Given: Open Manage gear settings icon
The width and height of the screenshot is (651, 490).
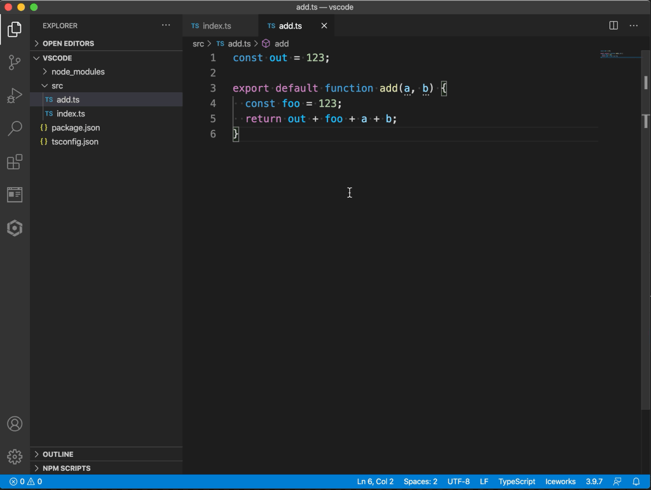Looking at the screenshot, I should [x=15, y=456].
